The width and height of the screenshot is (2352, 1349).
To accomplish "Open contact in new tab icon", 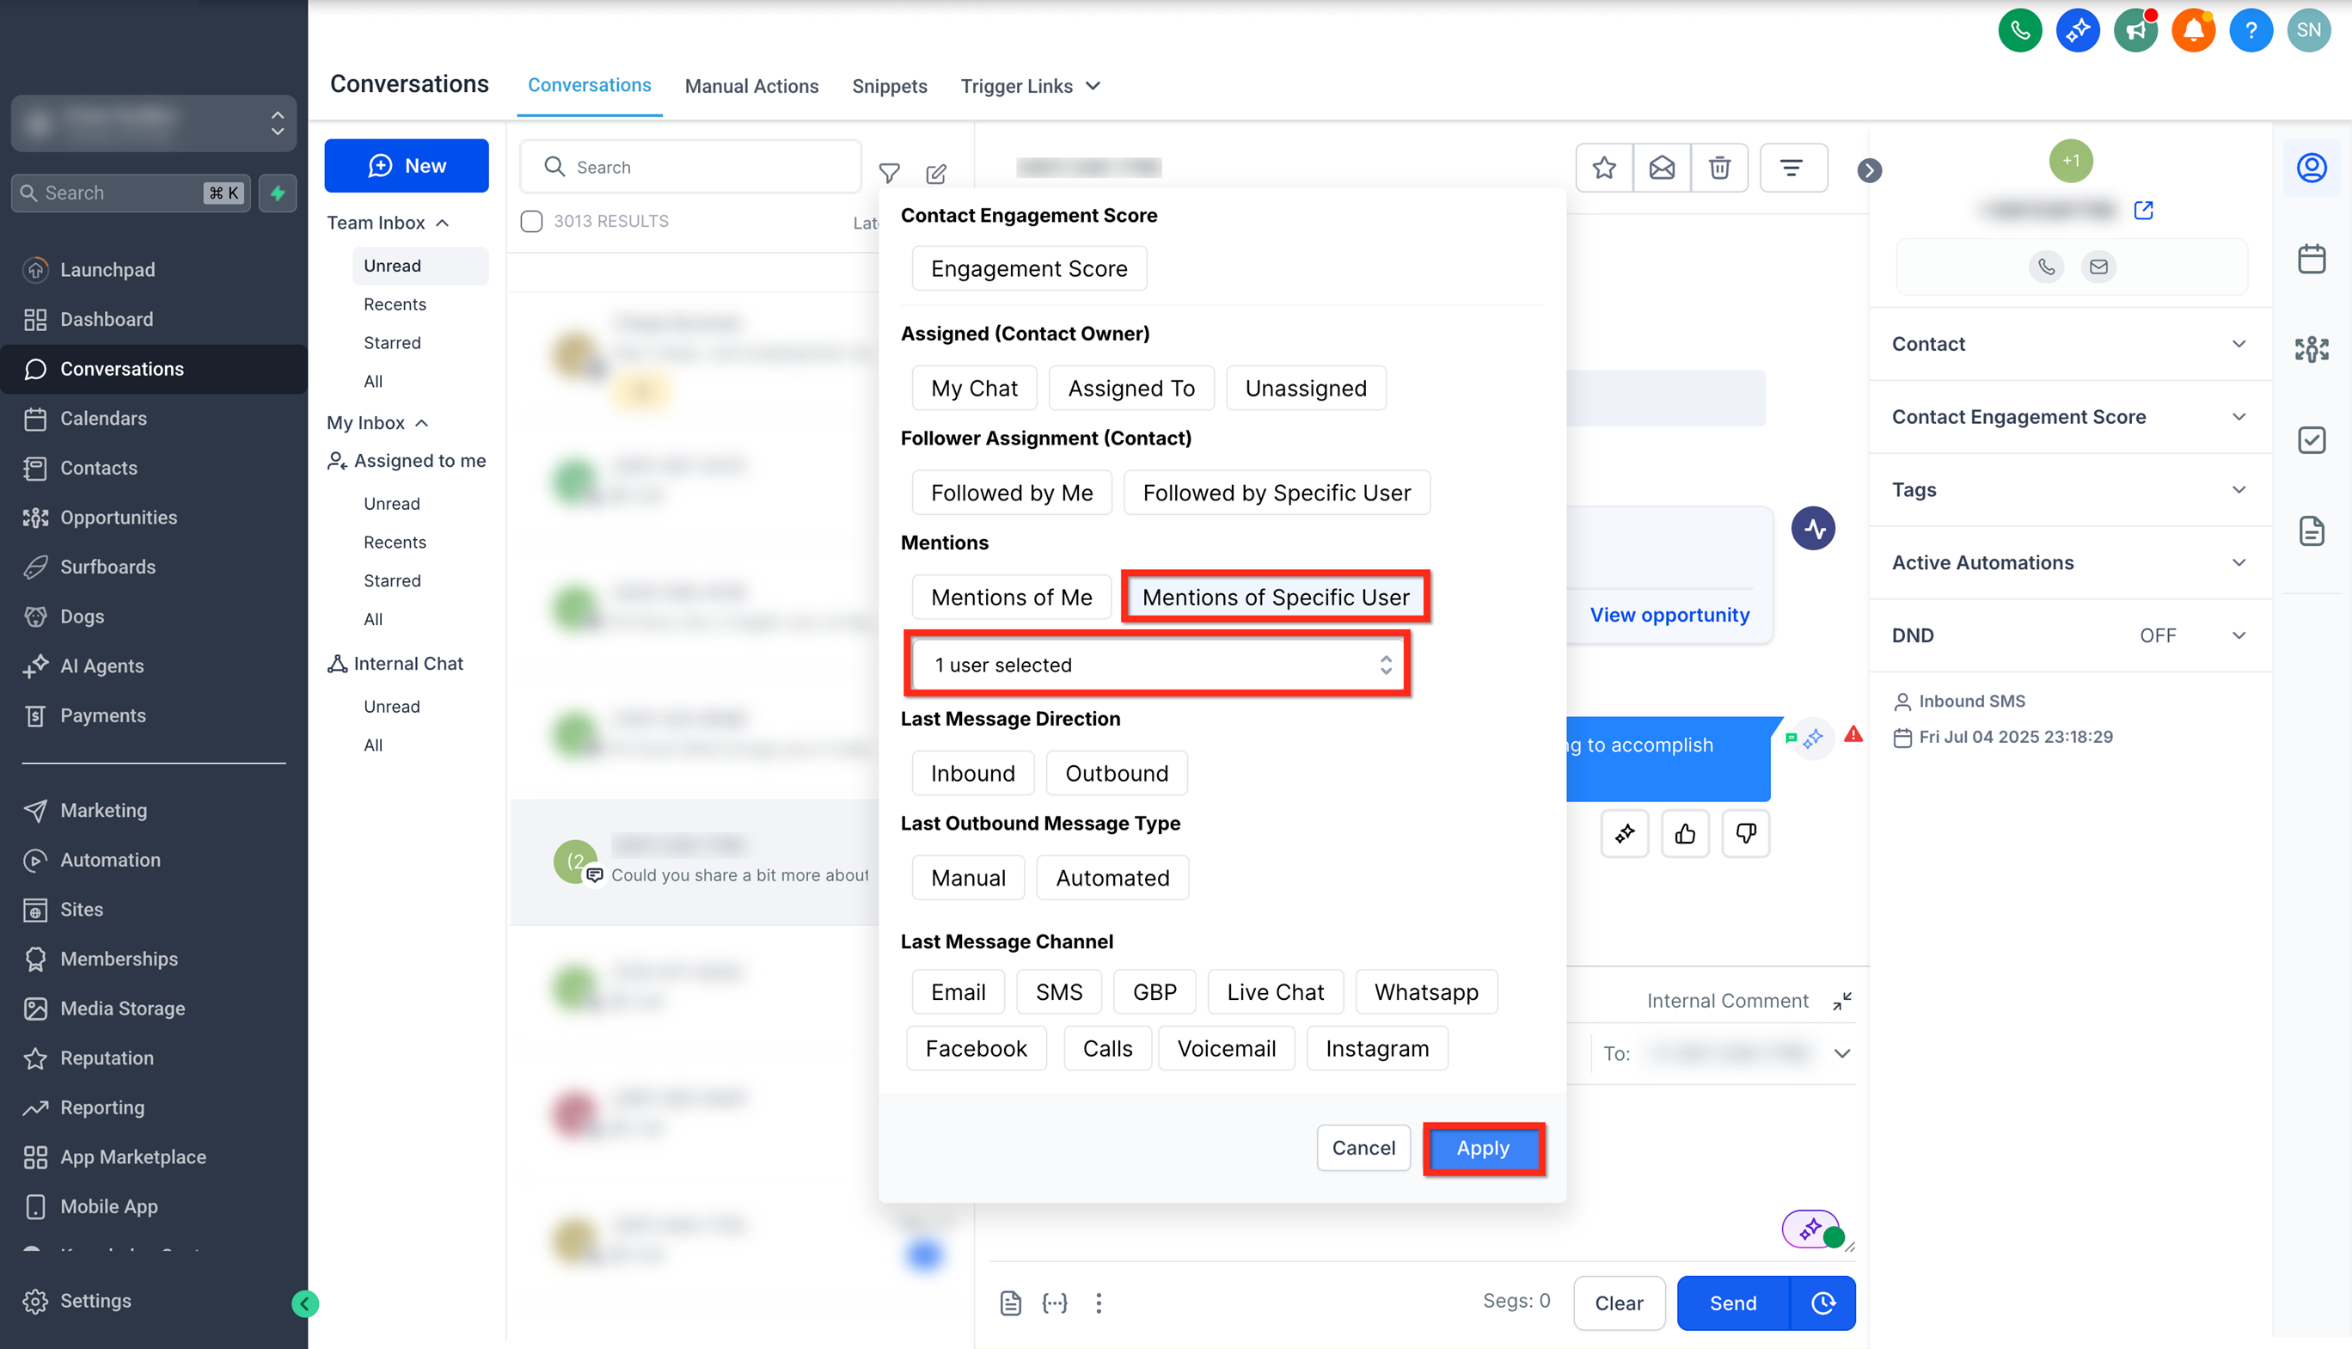I will [2144, 211].
